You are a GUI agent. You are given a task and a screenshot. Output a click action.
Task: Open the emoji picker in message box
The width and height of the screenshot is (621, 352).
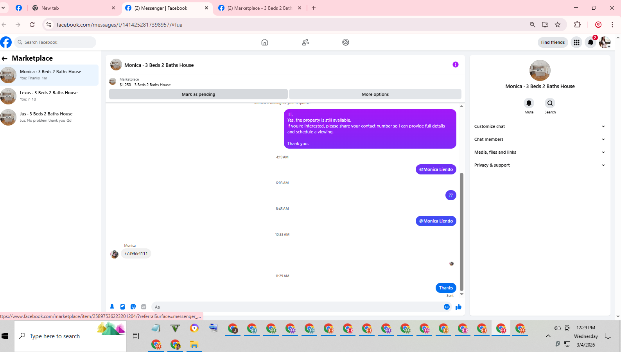(447, 307)
